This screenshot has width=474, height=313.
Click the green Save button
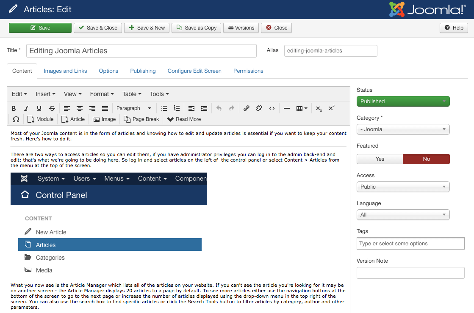point(40,28)
